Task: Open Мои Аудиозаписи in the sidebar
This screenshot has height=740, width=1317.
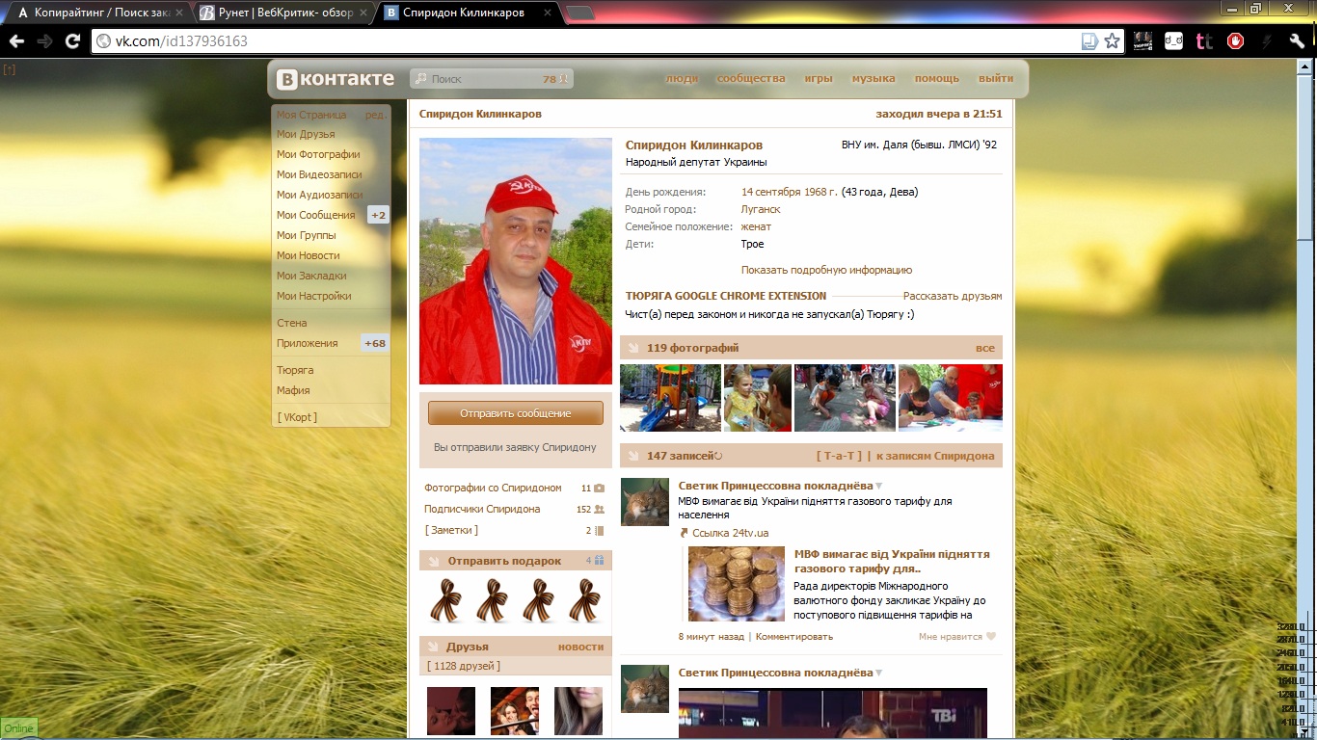Action: [319, 195]
